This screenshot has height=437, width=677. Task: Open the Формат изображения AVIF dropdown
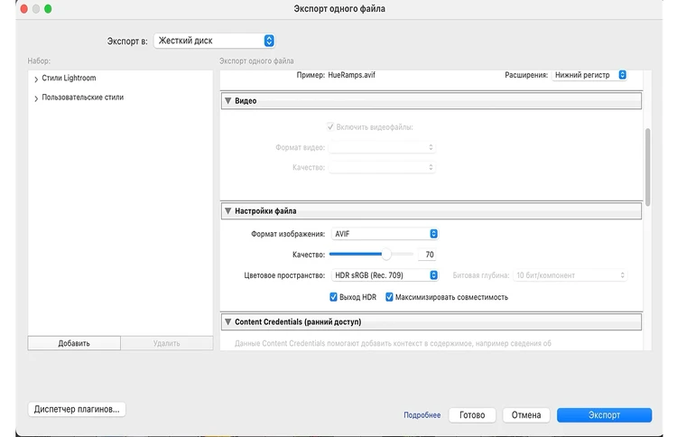(x=385, y=234)
